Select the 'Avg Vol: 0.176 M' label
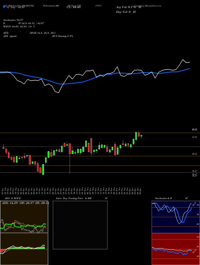Viewport: 200px width, 265px height. (x=128, y=7)
